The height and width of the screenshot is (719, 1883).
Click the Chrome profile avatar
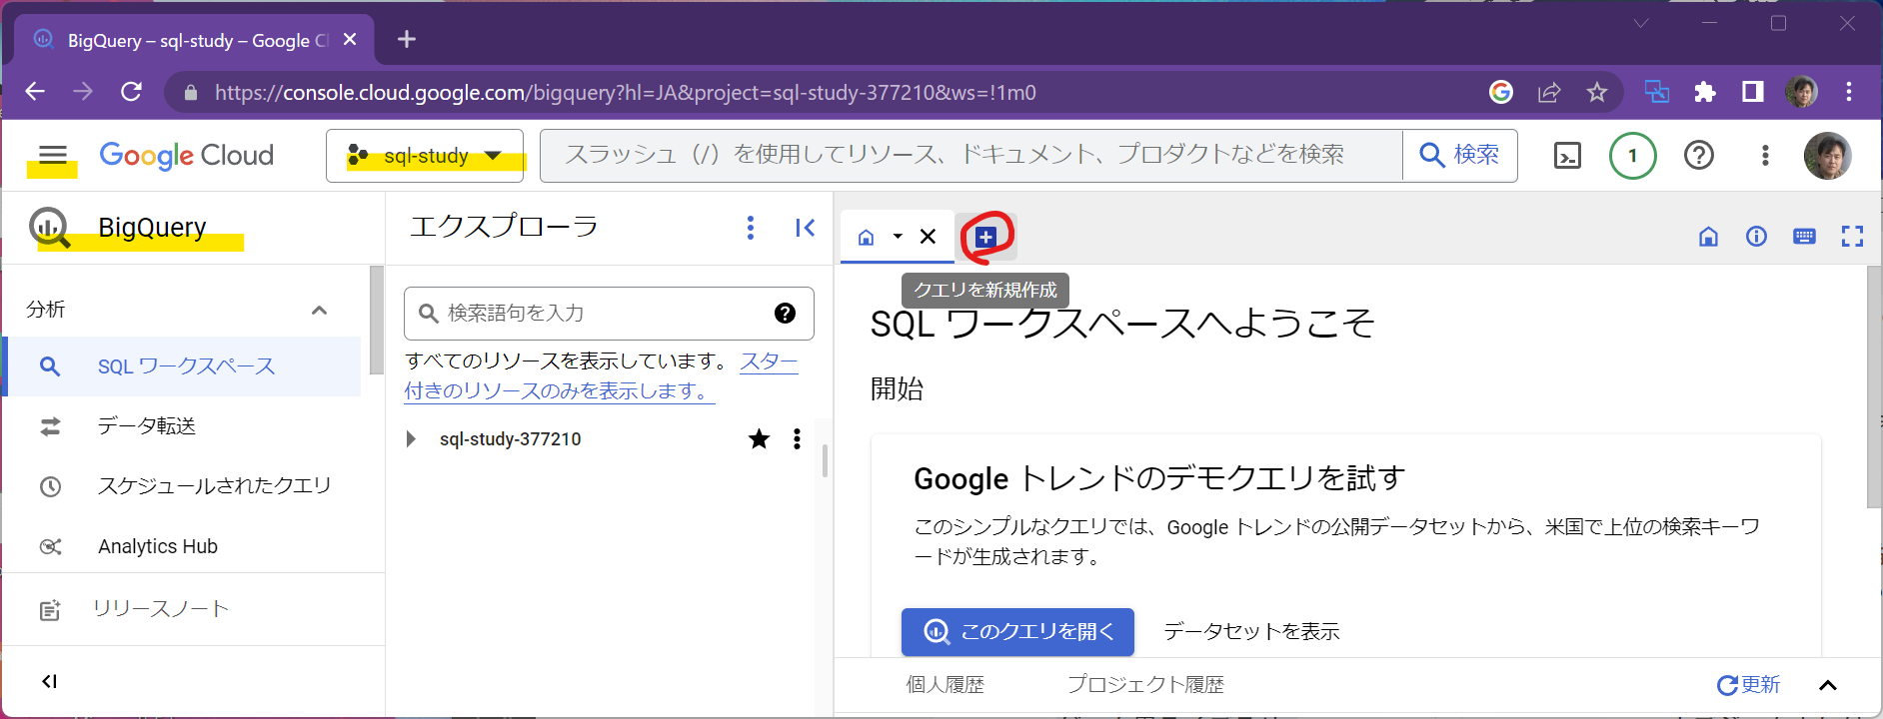(x=1801, y=92)
